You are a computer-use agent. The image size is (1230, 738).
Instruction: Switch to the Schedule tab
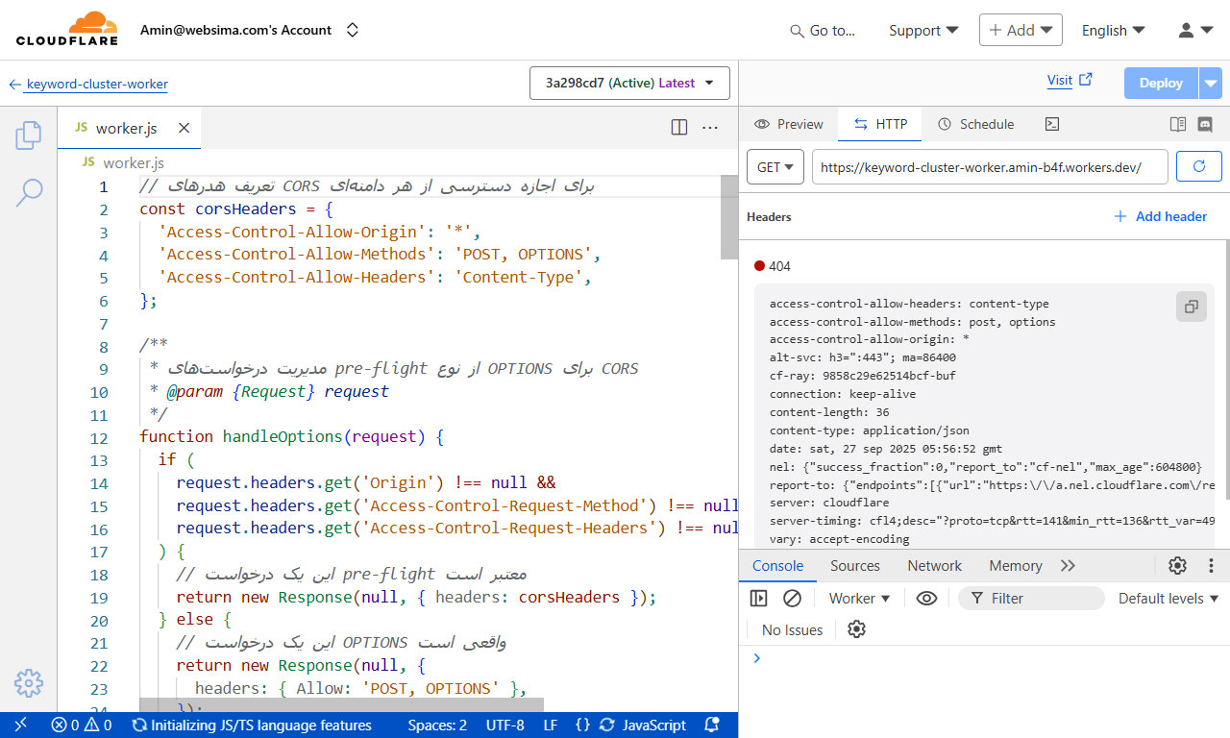pyautogui.click(x=976, y=124)
